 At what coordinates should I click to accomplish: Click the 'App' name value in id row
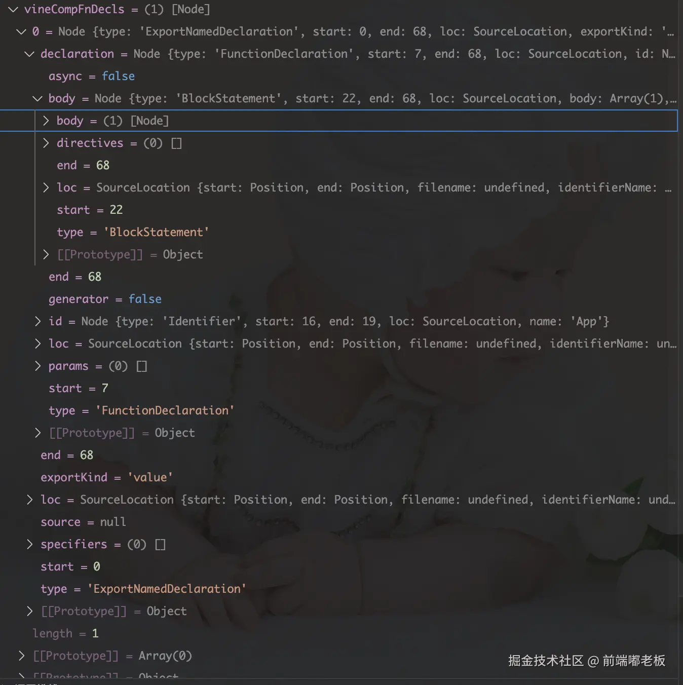coord(587,321)
